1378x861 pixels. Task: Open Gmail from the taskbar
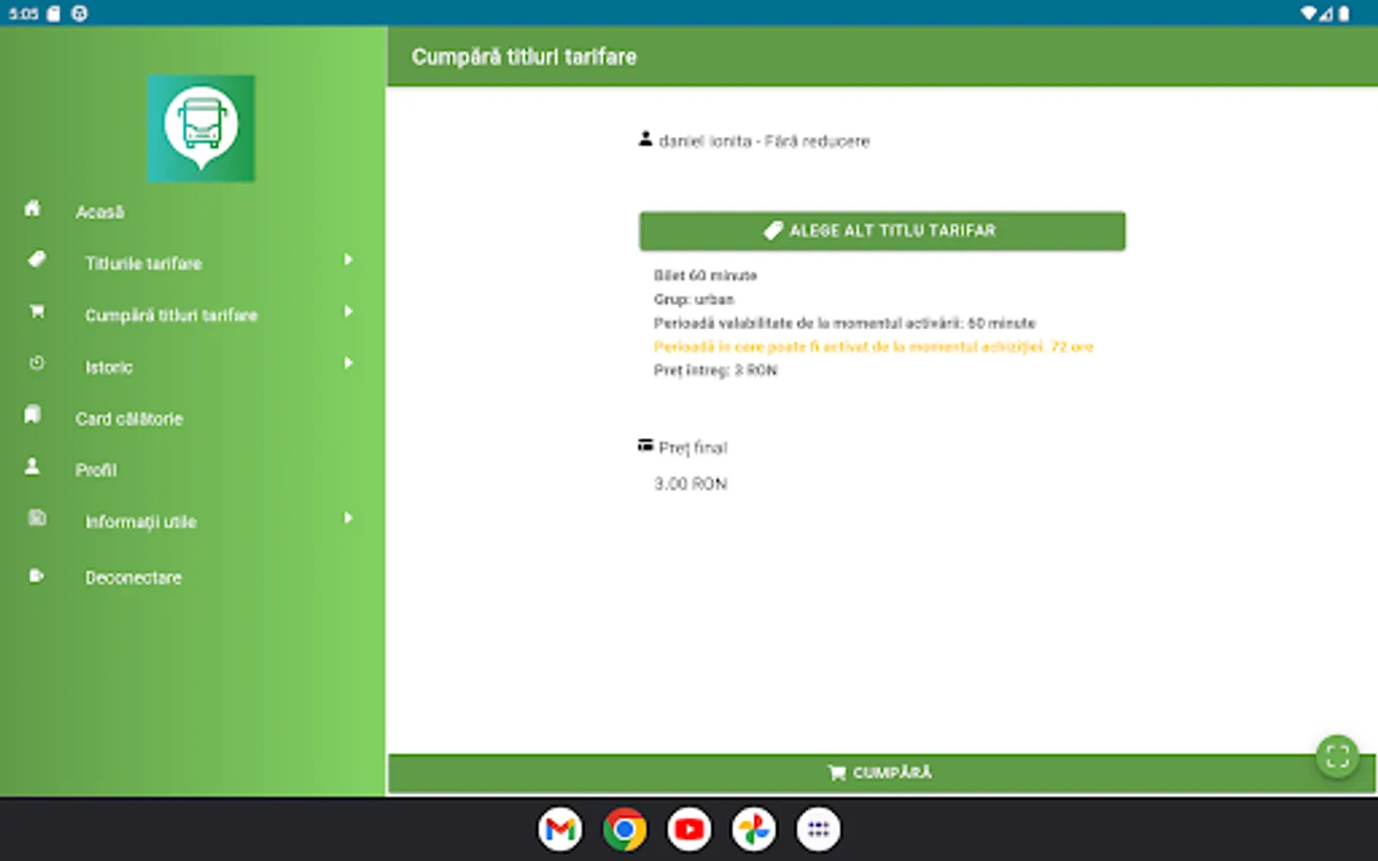click(560, 828)
